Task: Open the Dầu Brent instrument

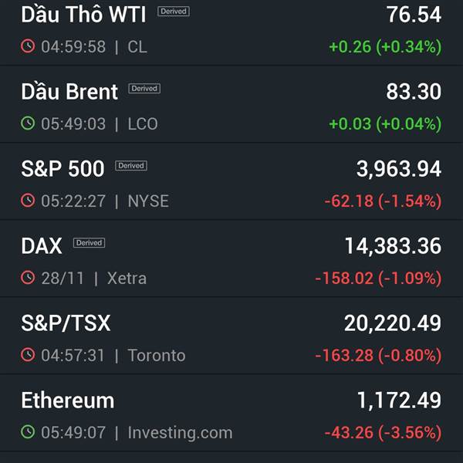Action: [x=231, y=104]
